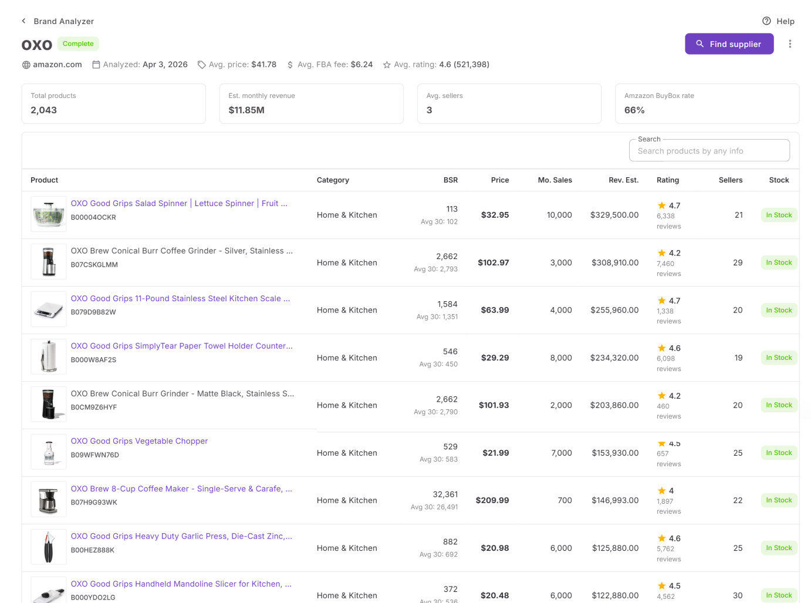Image resolution: width=811 pixels, height=603 pixels.
Task: Sort products by the BSR column header
Action: click(x=451, y=180)
